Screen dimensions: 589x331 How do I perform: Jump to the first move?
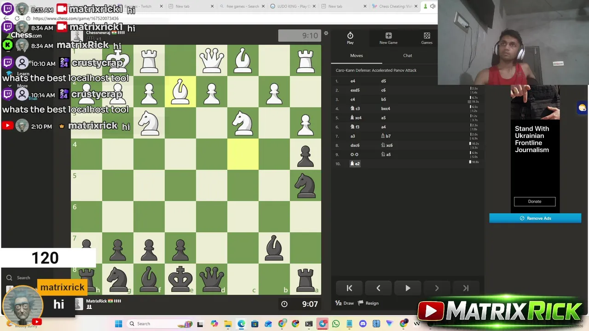[x=349, y=288]
